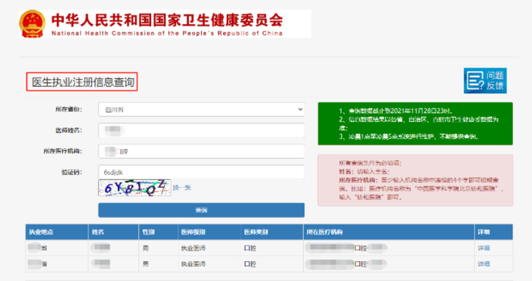Focus the 医师姓名 doctor name field
The image size is (532, 281).
tap(201, 131)
